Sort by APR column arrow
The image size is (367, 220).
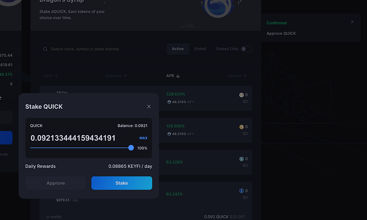tap(178, 76)
